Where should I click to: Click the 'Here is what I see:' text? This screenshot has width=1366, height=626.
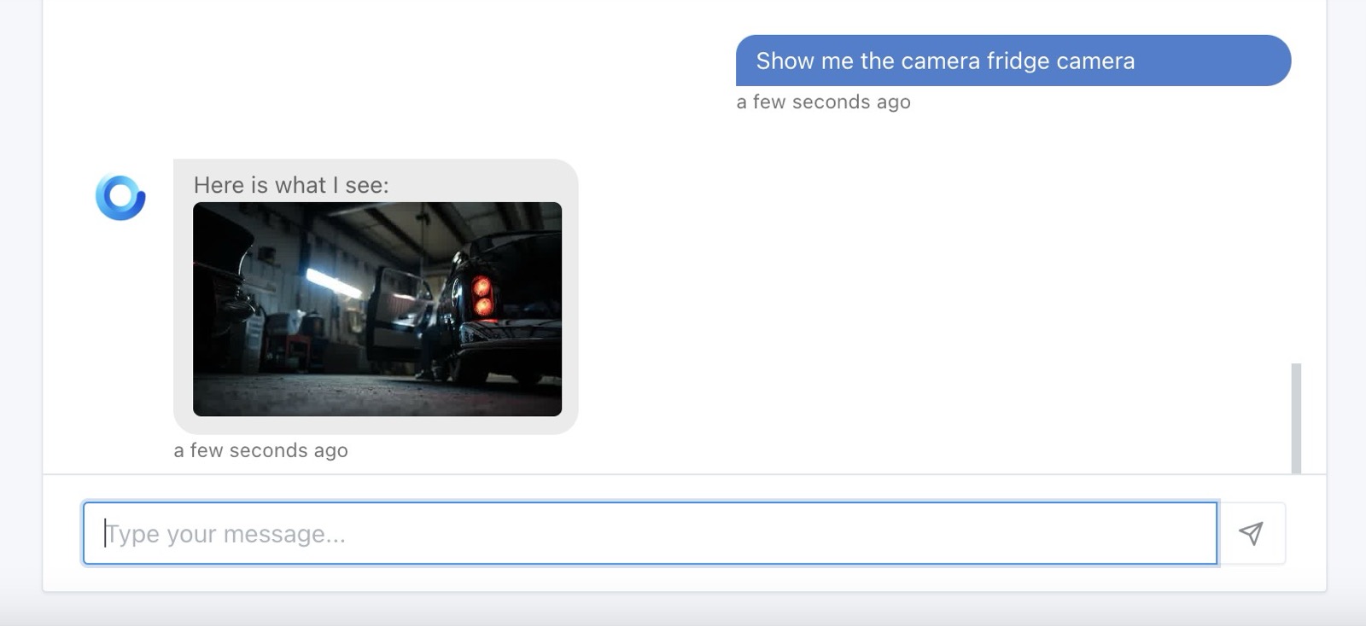click(x=291, y=185)
